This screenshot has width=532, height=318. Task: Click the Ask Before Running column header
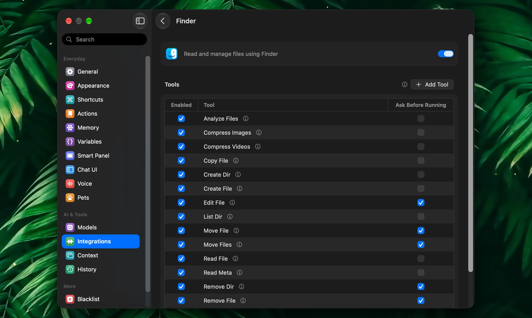coord(421,105)
